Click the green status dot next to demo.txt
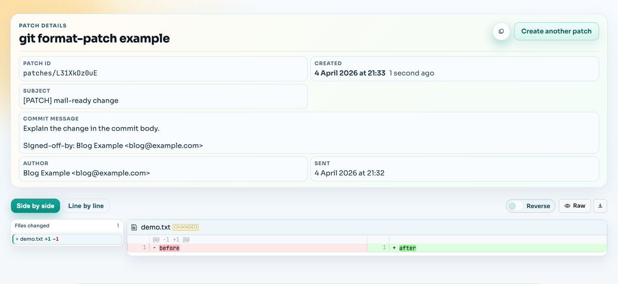 (x=17, y=239)
